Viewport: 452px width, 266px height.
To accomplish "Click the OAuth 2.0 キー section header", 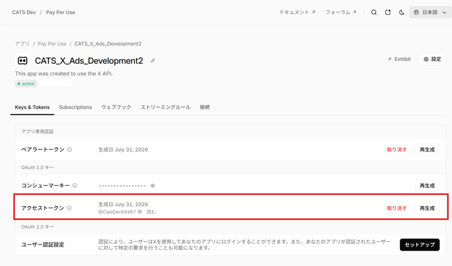I will (38, 227).
